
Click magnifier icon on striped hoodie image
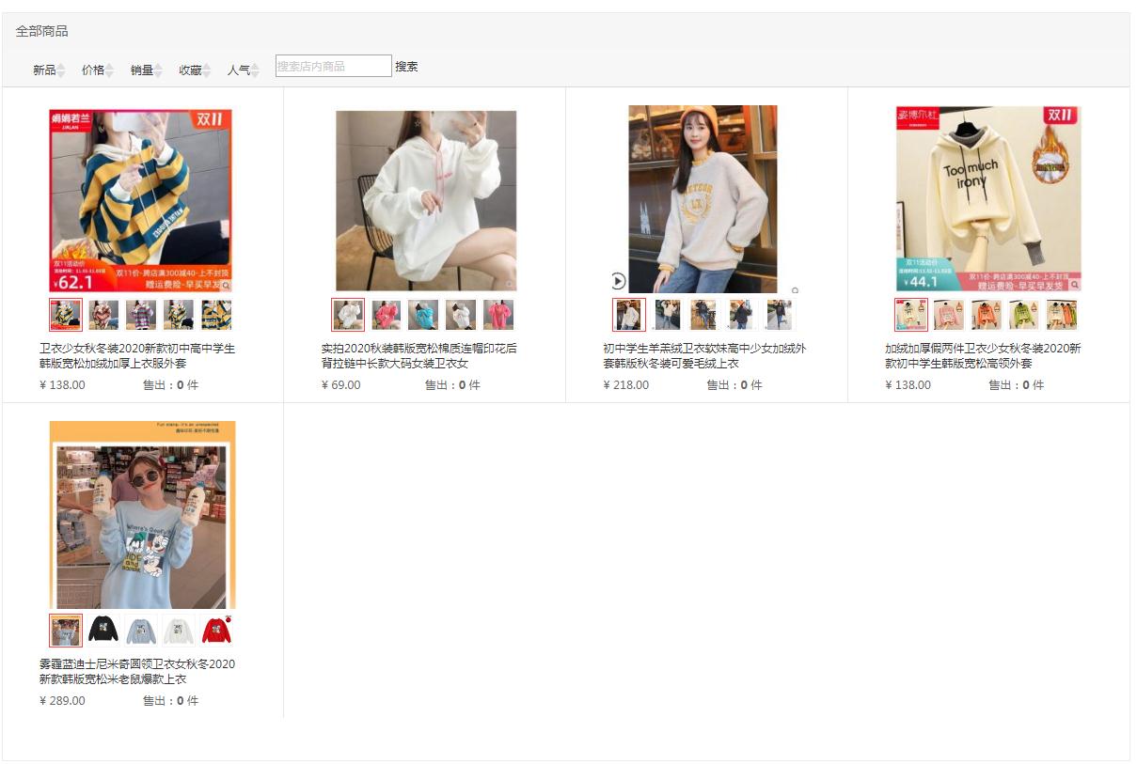[x=226, y=284]
